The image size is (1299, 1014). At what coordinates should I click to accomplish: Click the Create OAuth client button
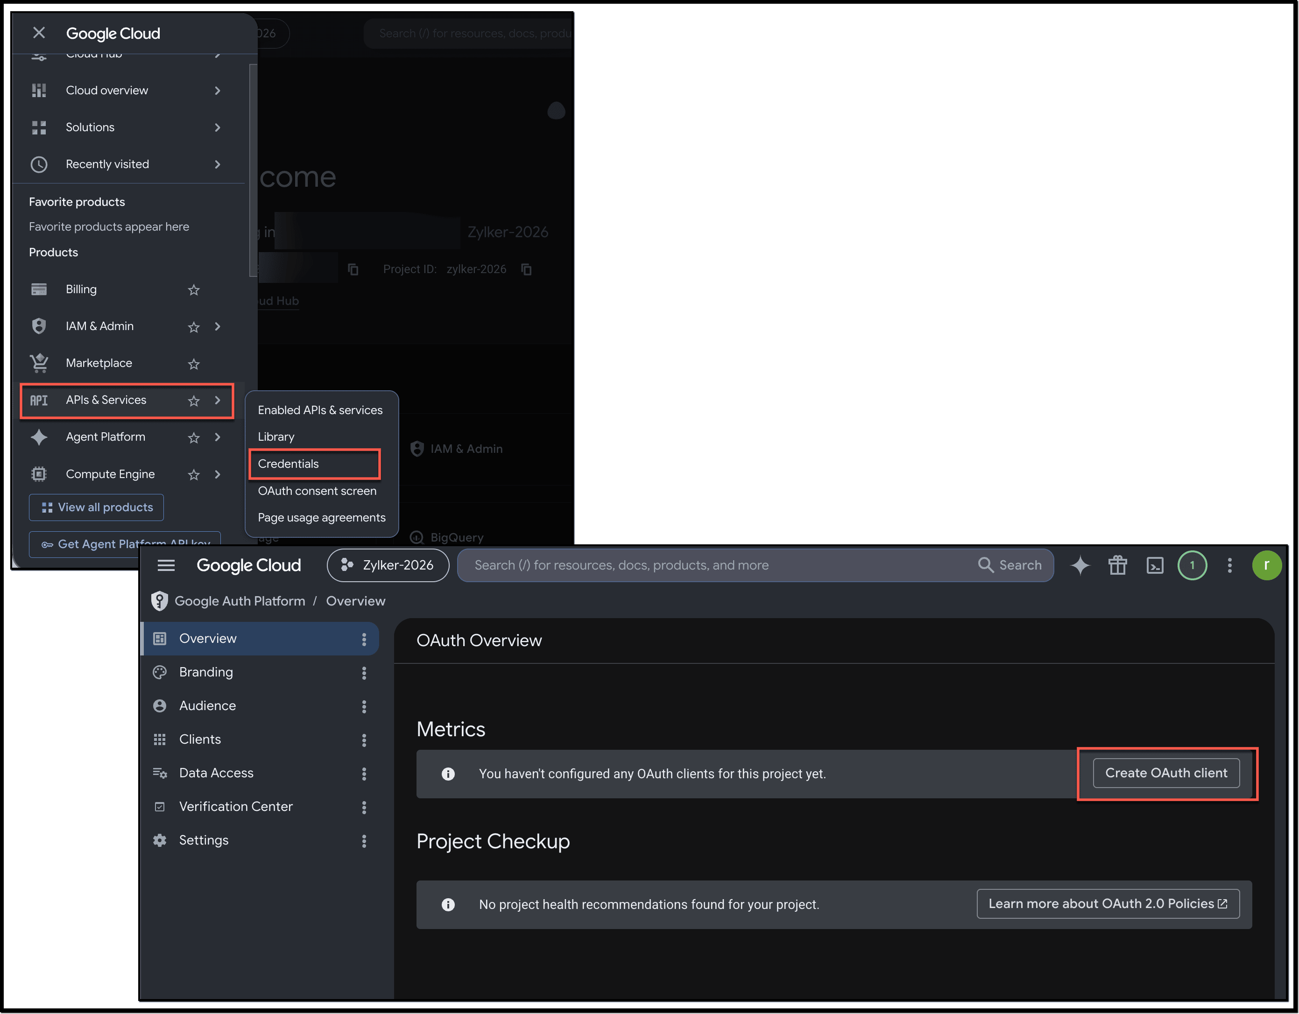(1166, 773)
